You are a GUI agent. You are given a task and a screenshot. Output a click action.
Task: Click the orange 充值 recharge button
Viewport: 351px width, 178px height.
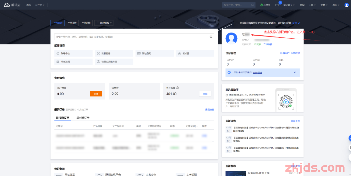[96, 94]
